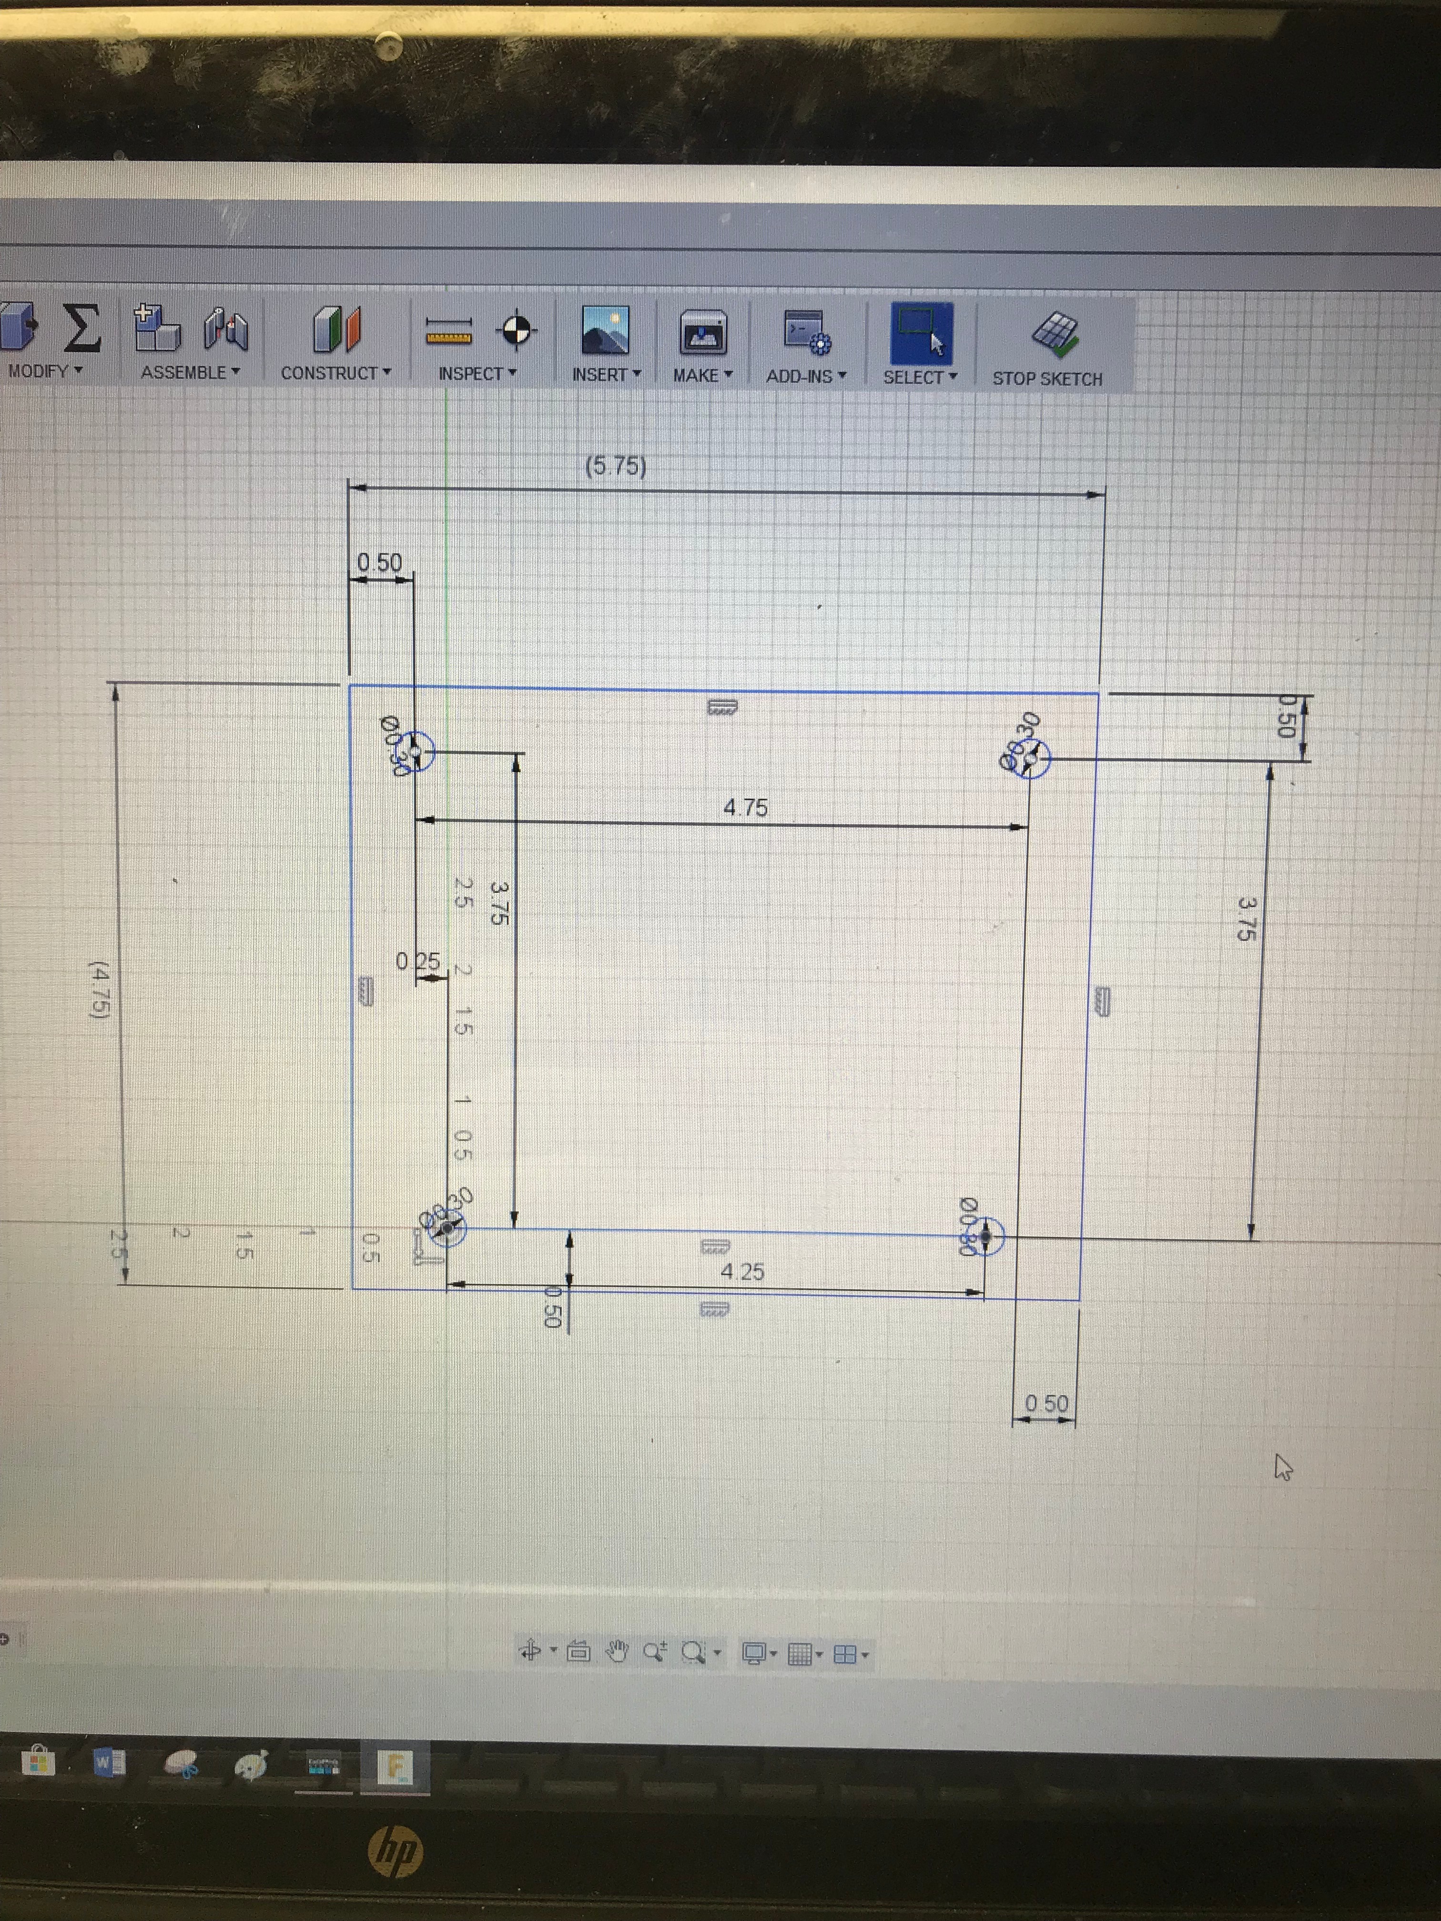Expand the Grid and Snaps dropdown arrow
This screenshot has height=1921, width=1441.
click(819, 1655)
